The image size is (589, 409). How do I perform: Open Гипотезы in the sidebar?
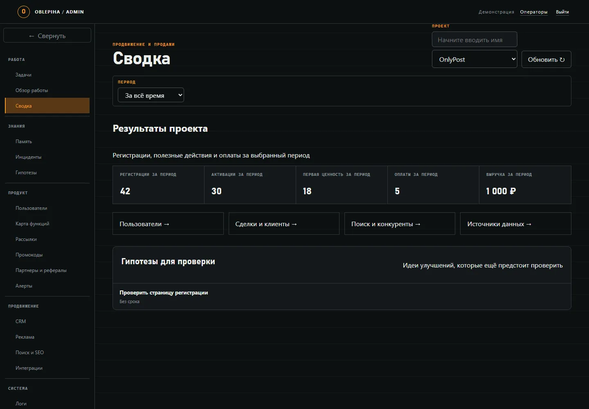(x=47, y=173)
